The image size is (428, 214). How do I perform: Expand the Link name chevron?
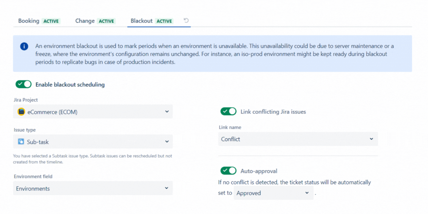372,139
